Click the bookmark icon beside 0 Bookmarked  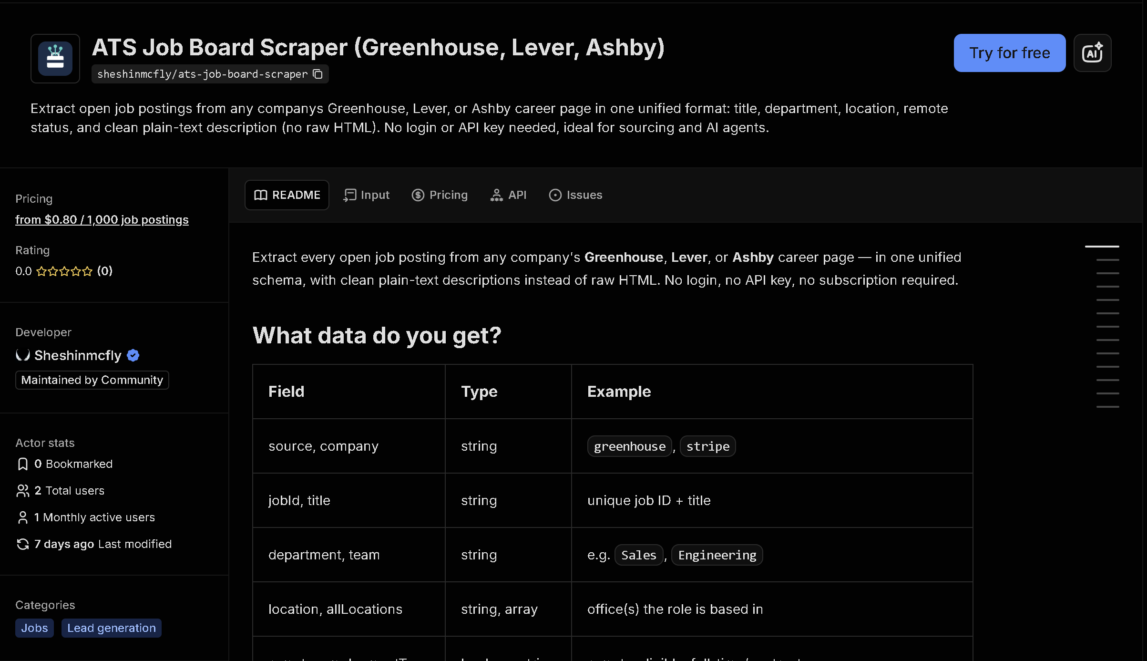coord(22,464)
